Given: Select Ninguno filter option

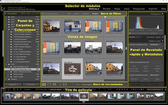Looking at the screenshot, I should pos(95,14).
